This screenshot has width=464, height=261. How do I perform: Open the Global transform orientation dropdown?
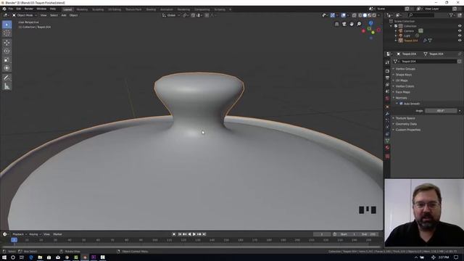[171, 15]
